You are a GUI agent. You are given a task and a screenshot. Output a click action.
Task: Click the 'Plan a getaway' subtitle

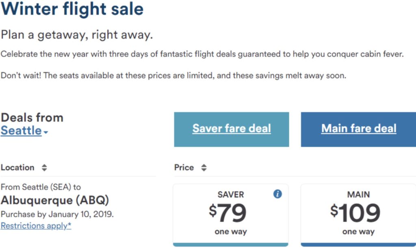click(x=77, y=35)
